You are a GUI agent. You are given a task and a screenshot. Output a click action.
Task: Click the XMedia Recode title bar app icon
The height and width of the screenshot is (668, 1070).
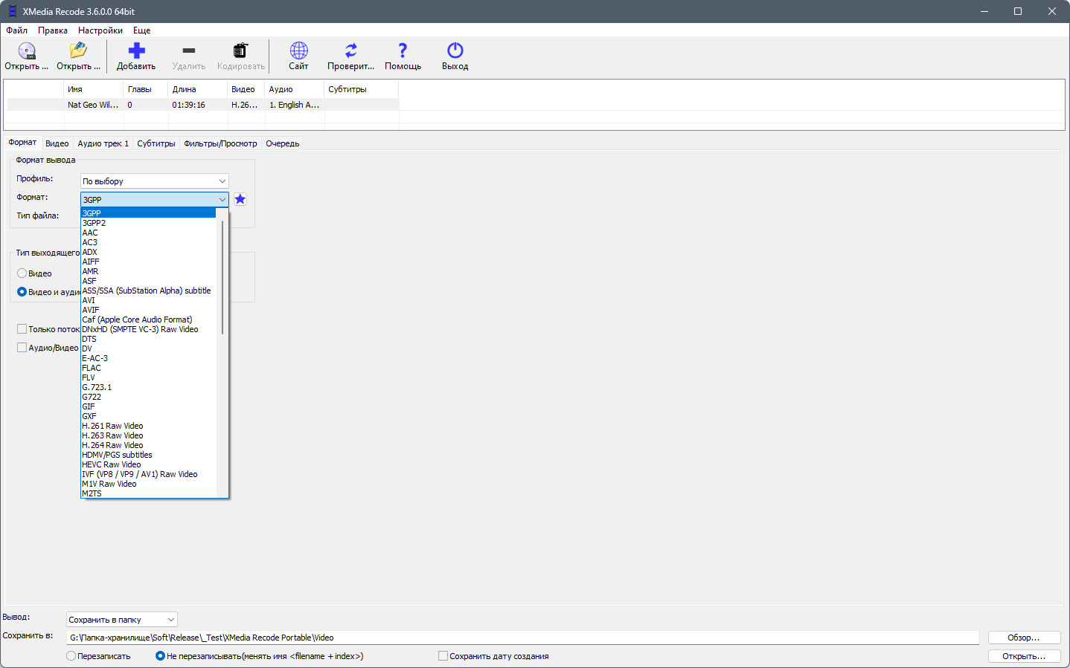12,11
